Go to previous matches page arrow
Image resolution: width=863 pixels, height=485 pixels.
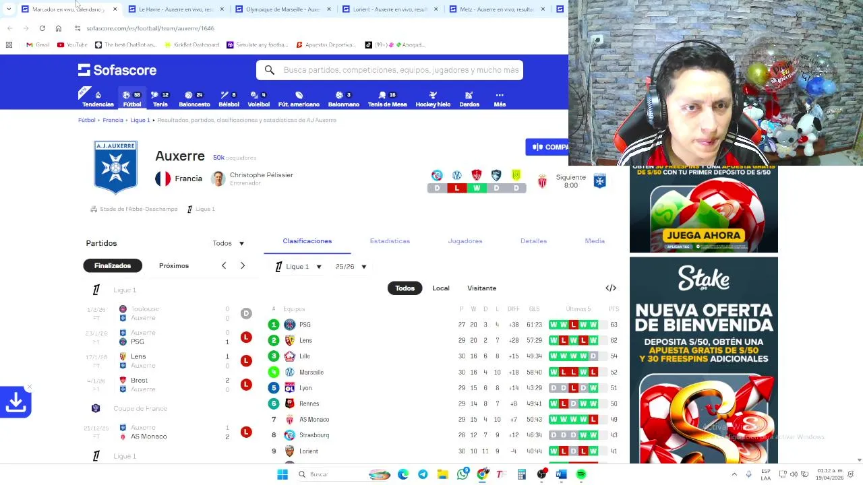(224, 265)
